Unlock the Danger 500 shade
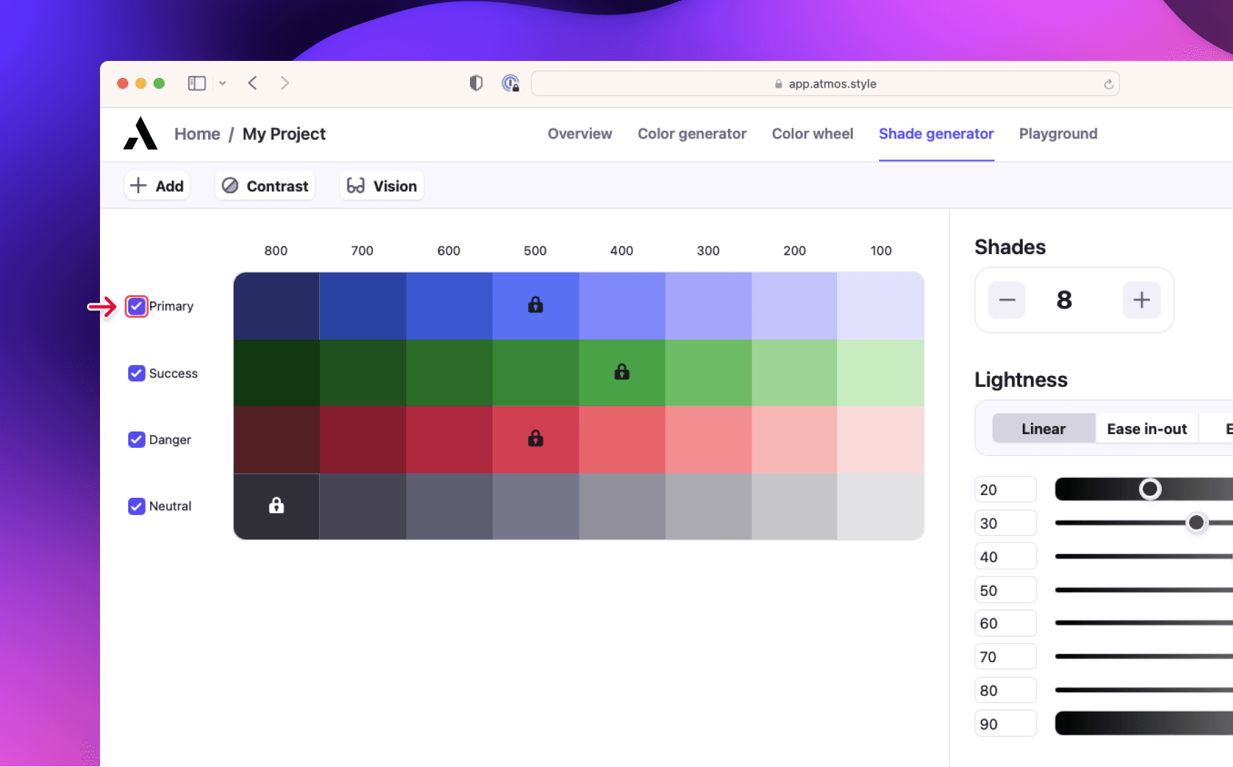Screen dimensions: 1233x767 535,439
